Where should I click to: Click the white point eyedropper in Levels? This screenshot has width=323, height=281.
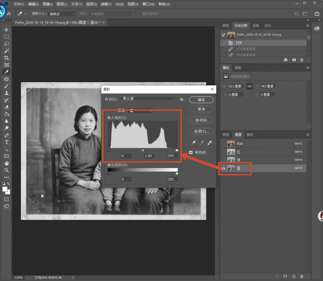click(x=210, y=143)
